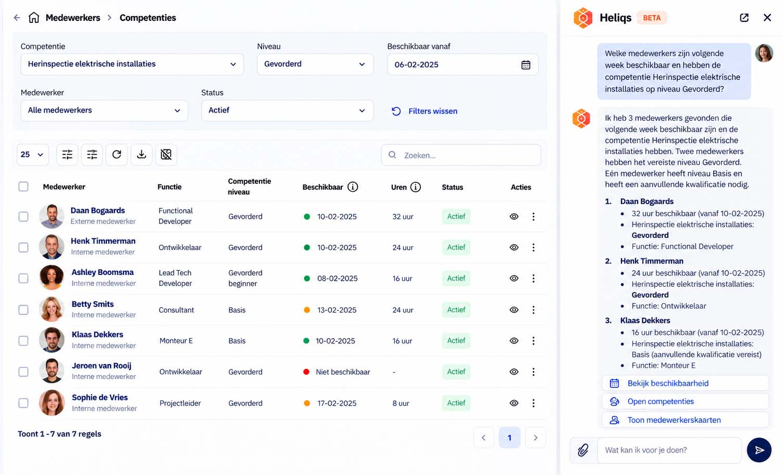Open the calendar date picker icon
Image resolution: width=783 pixels, height=475 pixels.
526,65
